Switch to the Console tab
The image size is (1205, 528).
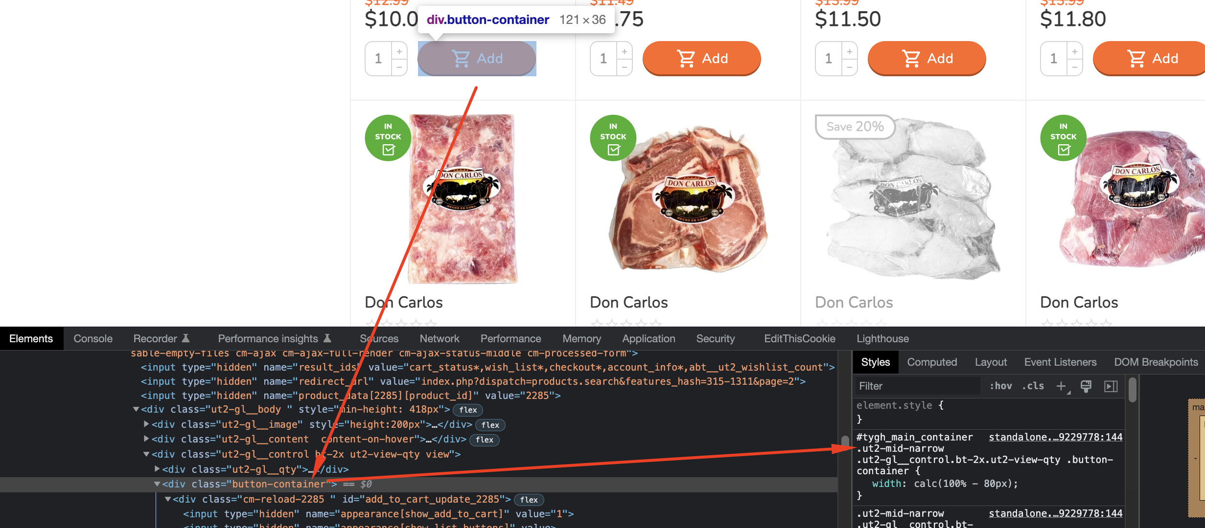click(93, 338)
